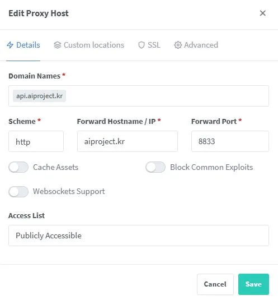Image resolution: width=278 pixels, height=300 pixels.
Task: Click the Cancel button
Action: click(x=215, y=284)
